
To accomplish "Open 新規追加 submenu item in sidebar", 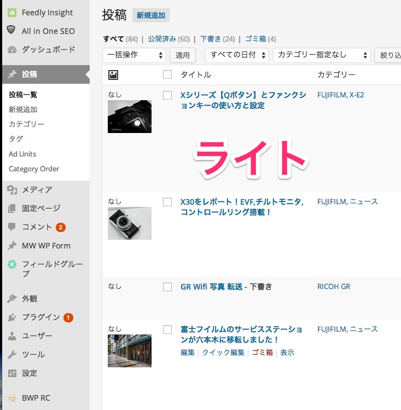I will (x=23, y=109).
